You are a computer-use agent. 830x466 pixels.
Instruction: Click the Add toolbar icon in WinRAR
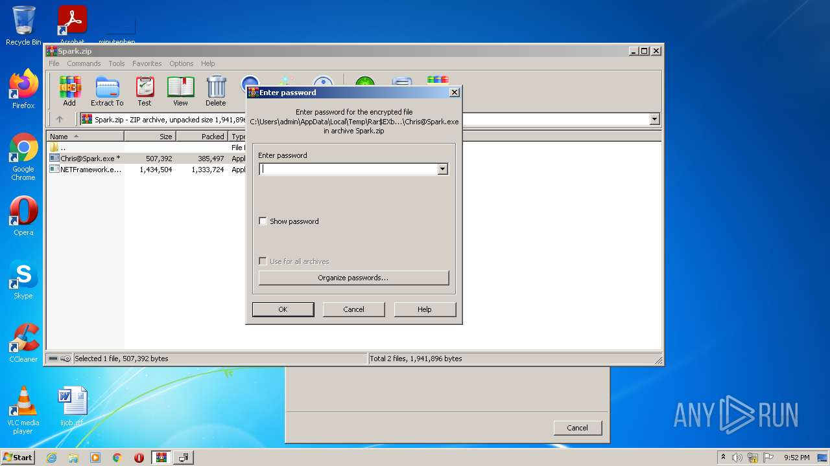(x=69, y=91)
